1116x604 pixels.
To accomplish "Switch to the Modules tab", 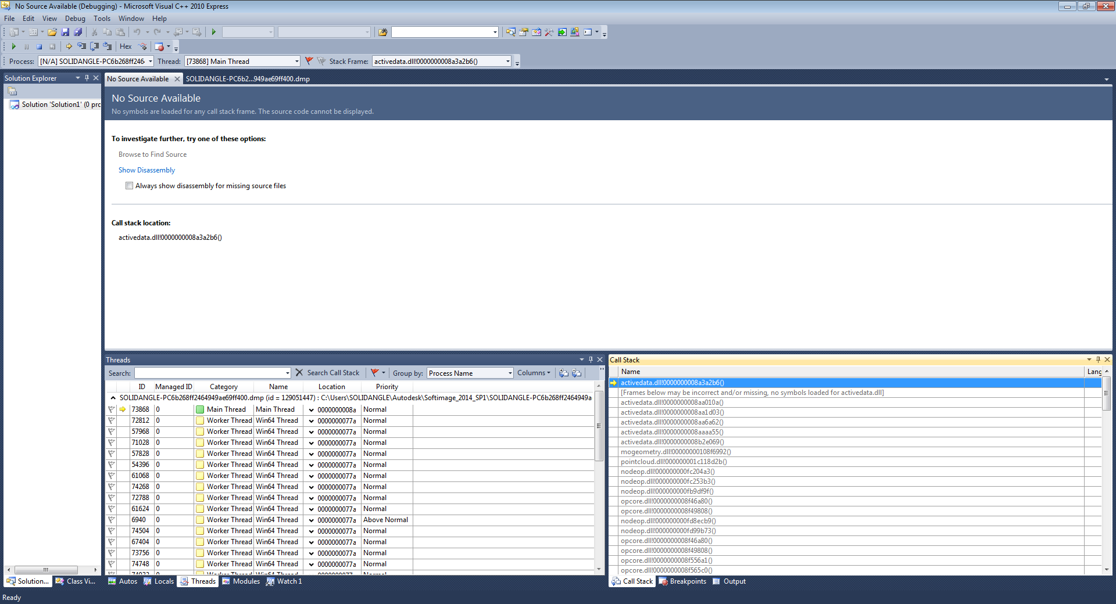I will pyautogui.click(x=241, y=581).
